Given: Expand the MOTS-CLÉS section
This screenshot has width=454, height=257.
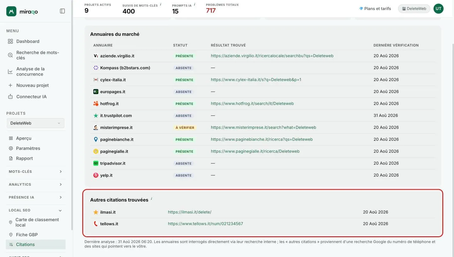Looking at the screenshot, I should point(36,172).
